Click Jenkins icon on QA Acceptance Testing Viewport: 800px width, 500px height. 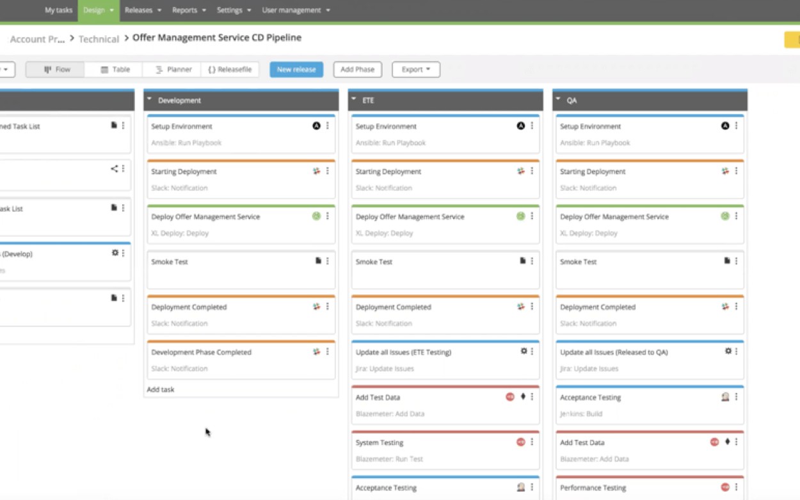[x=725, y=397]
